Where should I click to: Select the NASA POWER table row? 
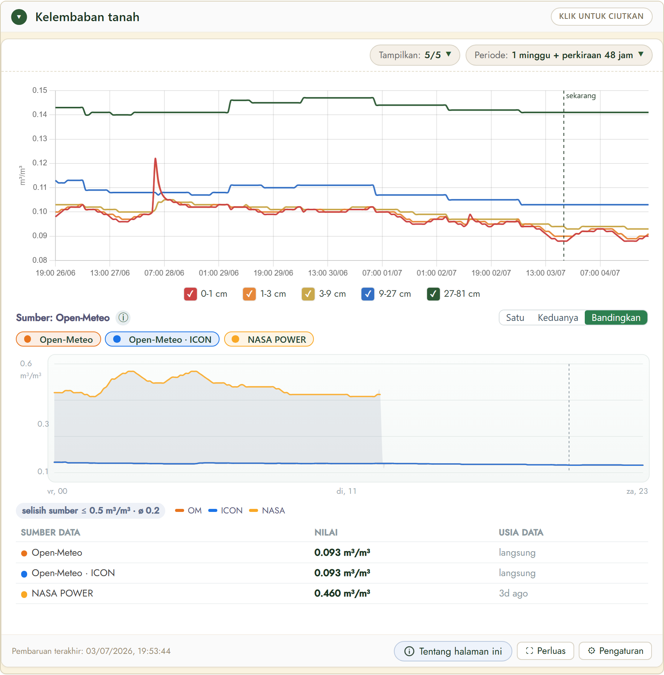pyautogui.click(x=332, y=593)
